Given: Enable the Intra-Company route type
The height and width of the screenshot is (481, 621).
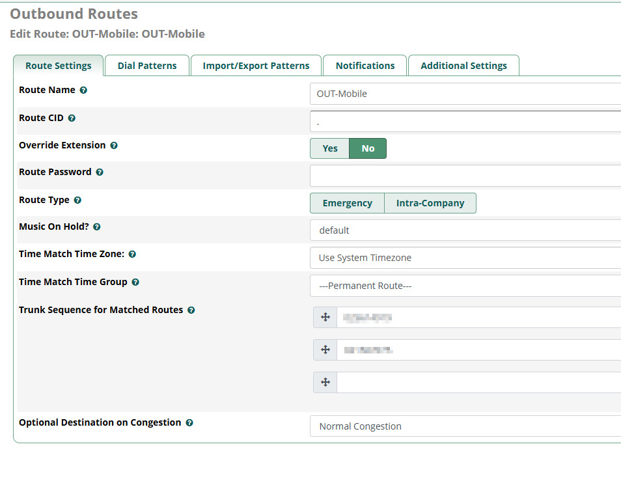Looking at the screenshot, I should coord(430,203).
